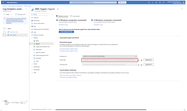Open Usage and estimated costs
Viewport: 187px width, 111px height.
(43, 47)
